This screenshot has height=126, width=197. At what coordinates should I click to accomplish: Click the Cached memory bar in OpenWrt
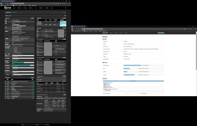click(144, 75)
